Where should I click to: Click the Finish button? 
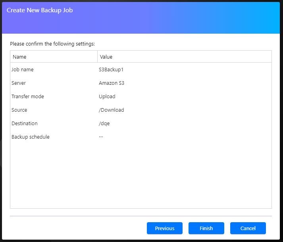[206, 228]
